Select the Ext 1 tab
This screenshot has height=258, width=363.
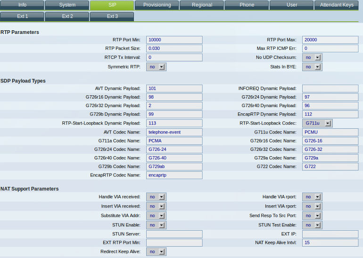tap(22, 17)
